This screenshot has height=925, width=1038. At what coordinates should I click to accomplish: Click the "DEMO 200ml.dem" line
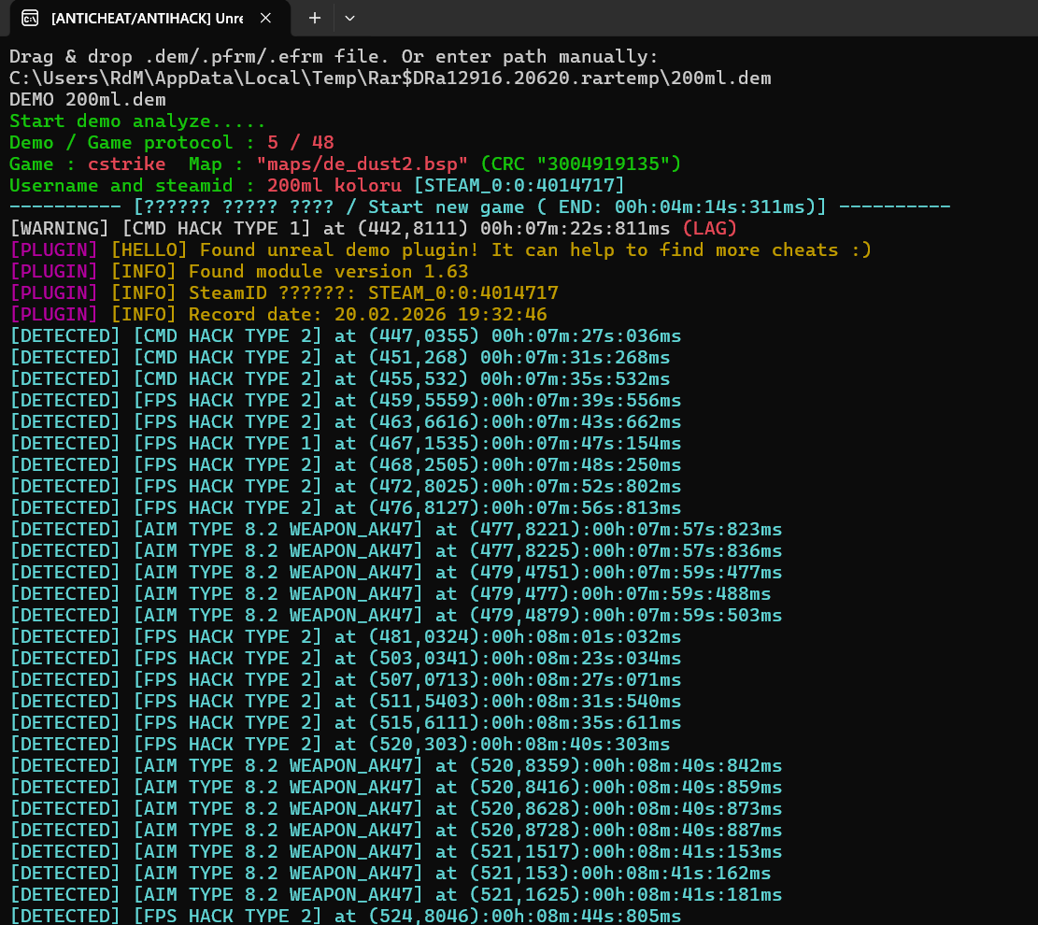tap(87, 99)
